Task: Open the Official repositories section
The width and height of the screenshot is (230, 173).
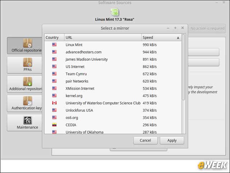Action: point(25,46)
